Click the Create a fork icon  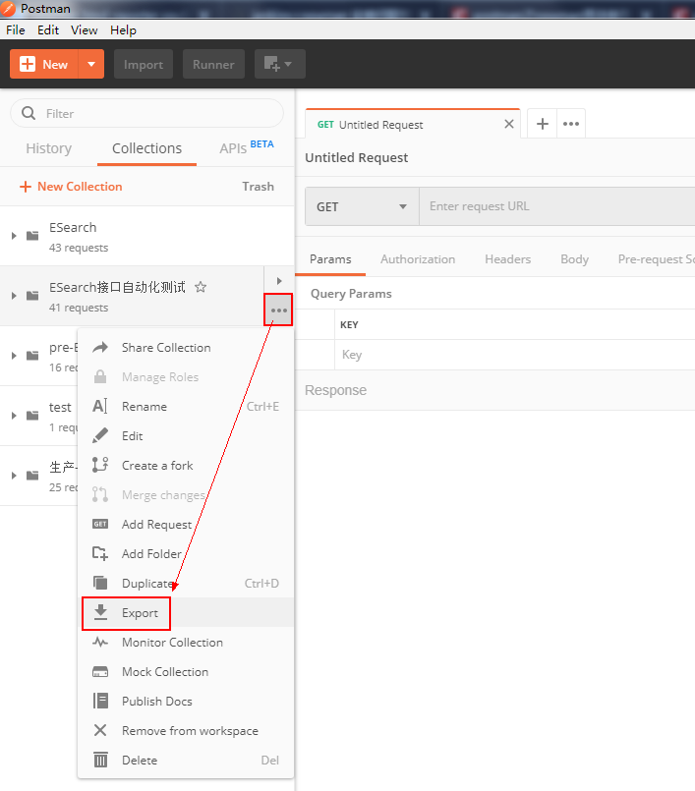coord(100,465)
